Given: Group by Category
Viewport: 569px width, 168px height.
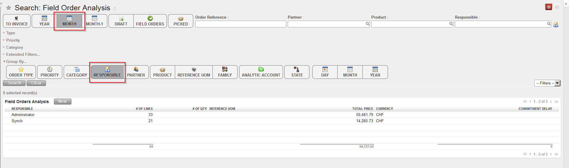Looking at the screenshot, I should 77,72.
